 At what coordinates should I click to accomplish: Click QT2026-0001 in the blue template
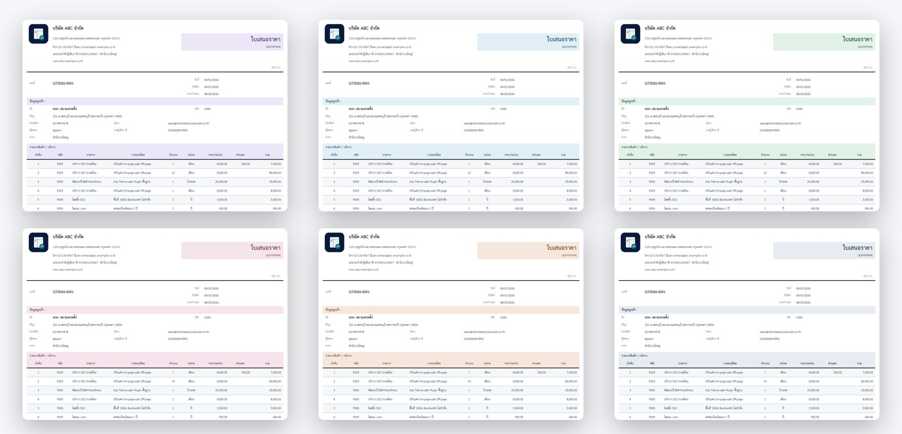tap(359, 83)
